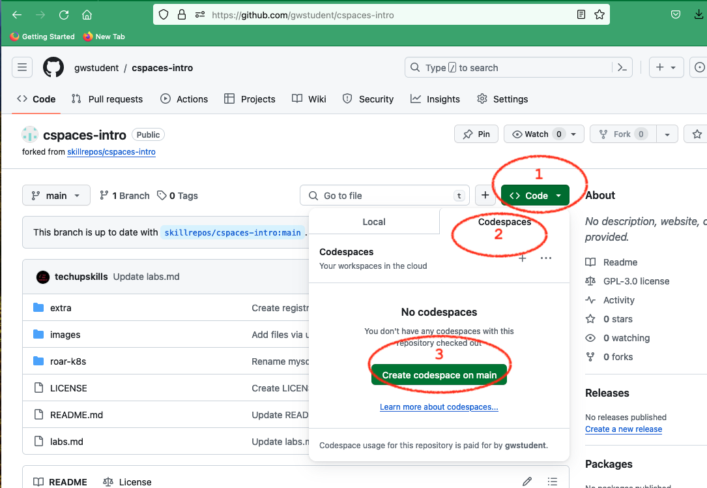Open the Wiki tab
Image resolution: width=707 pixels, height=488 pixels.
(x=309, y=99)
